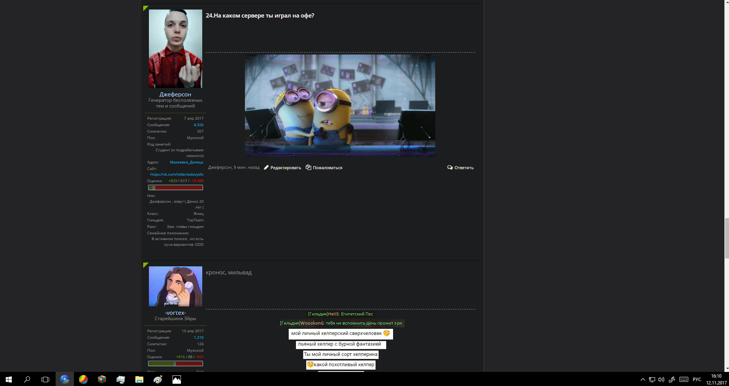Open the Windows Ink pen tray icon

pyautogui.click(x=672, y=380)
